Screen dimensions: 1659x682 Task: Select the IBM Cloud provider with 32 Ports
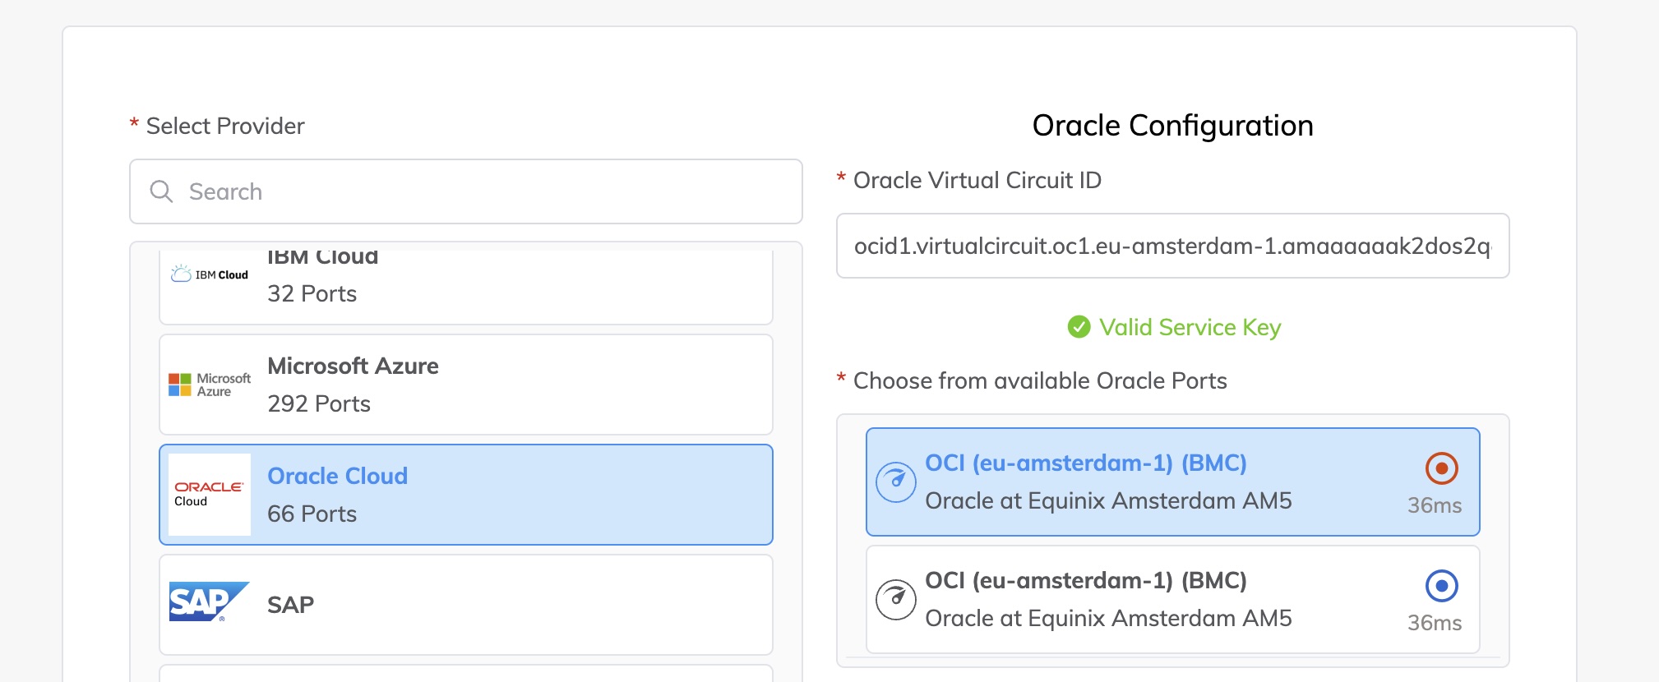(465, 283)
